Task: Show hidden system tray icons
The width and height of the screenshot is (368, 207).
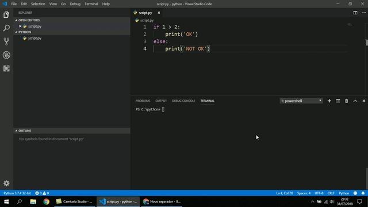Action: pyautogui.click(x=312, y=202)
